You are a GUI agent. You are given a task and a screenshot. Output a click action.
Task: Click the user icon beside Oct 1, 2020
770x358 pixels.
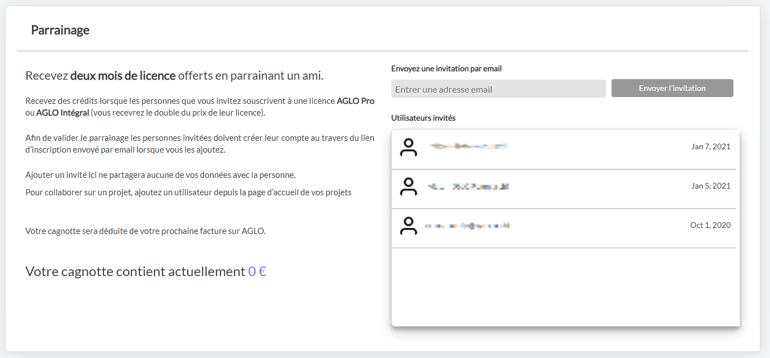tap(409, 226)
